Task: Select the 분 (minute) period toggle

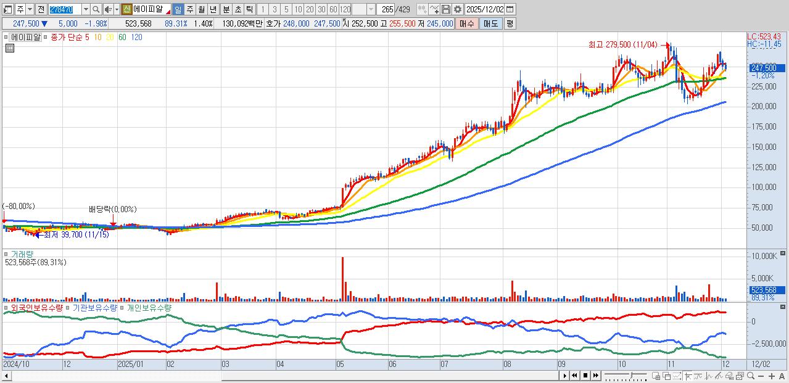Action: click(226, 9)
